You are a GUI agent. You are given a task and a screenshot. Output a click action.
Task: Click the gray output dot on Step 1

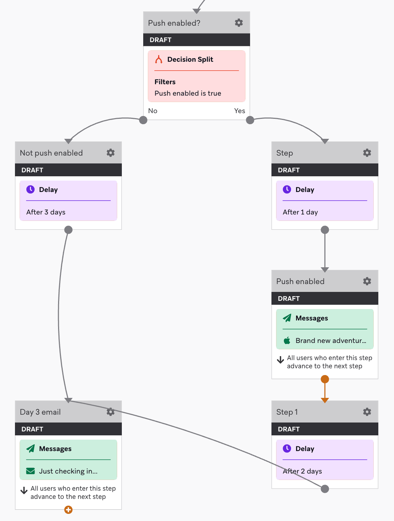pos(325,489)
